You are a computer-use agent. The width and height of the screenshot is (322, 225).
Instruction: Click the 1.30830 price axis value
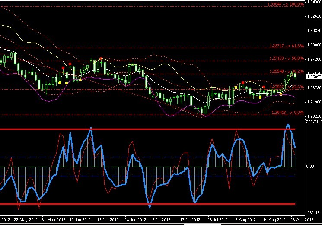tap(314, 31)
